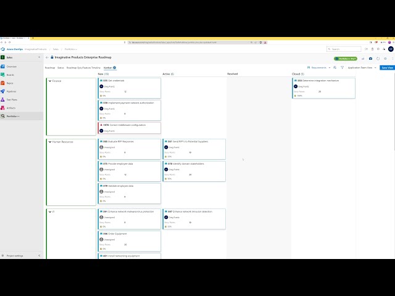Click the Closed column header

(297, 74)
